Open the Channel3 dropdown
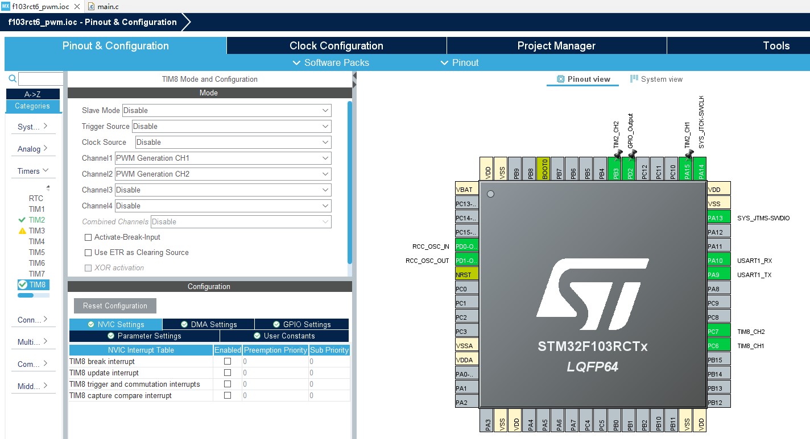This screenshot has width=810, height=439. pyautogui.click(x=223, y=190)
